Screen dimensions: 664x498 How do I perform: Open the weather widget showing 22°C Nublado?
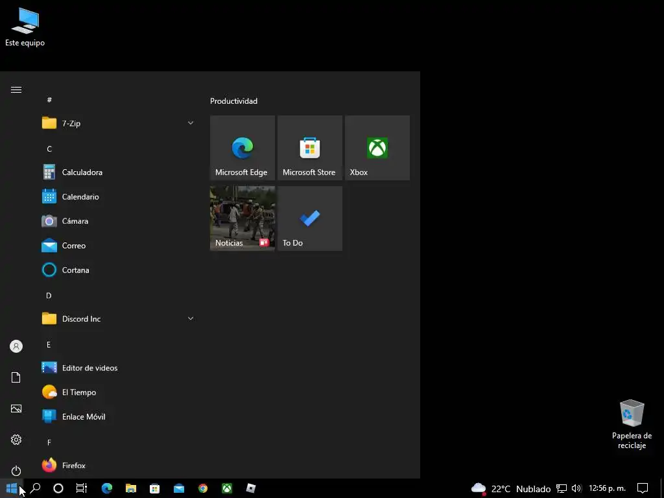(511, 489)
